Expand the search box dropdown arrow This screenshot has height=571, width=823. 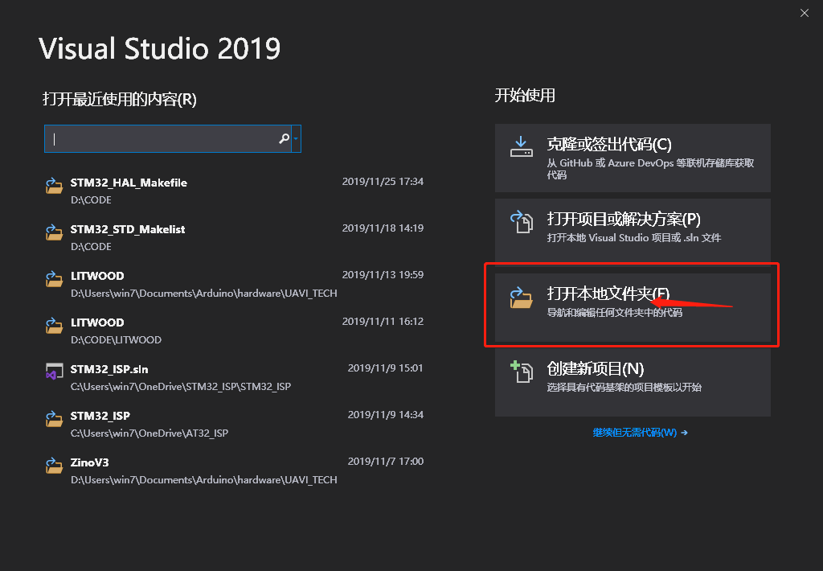coord(296,138)
